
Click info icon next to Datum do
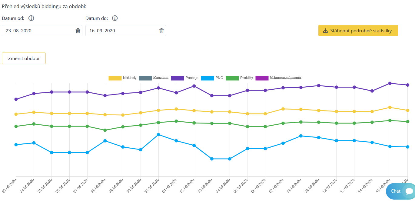pyautogui.click(x=115, y=18)
